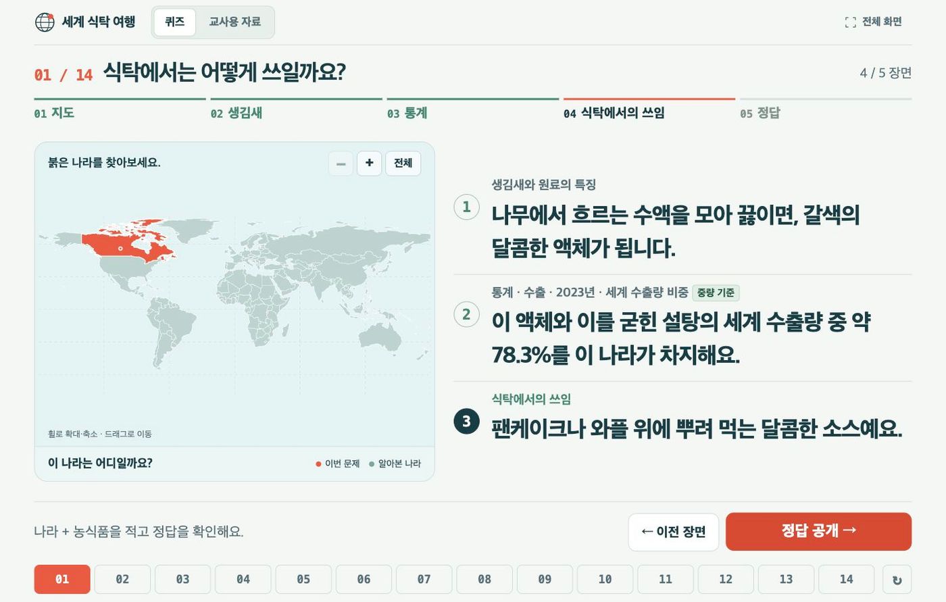Click the 식탁에서는 어떻게 쓰일까요? heading

[x=224, y=72]
